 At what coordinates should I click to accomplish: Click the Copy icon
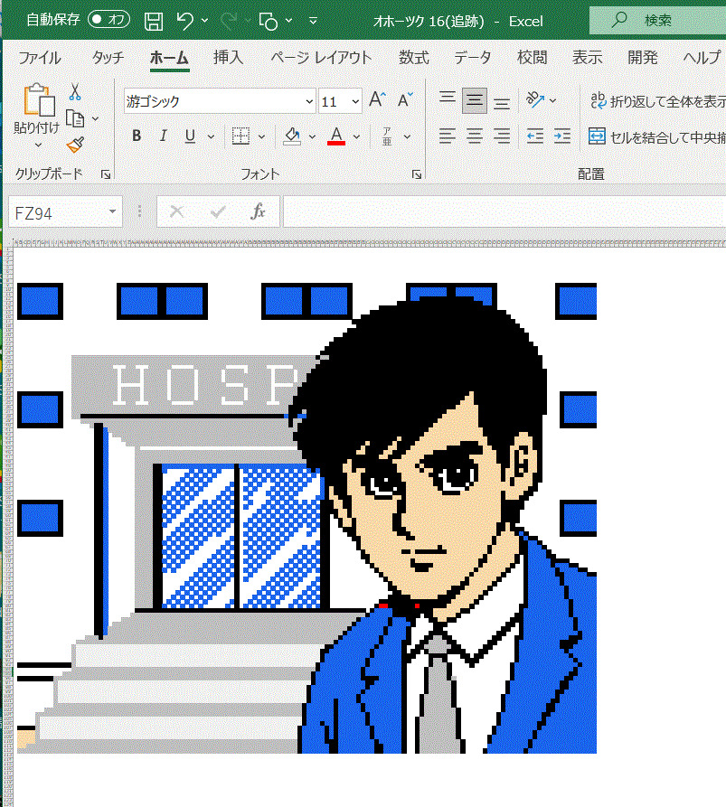[75, 119]
